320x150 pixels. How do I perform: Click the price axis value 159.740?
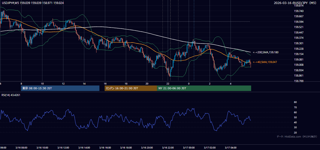[299, 11]
